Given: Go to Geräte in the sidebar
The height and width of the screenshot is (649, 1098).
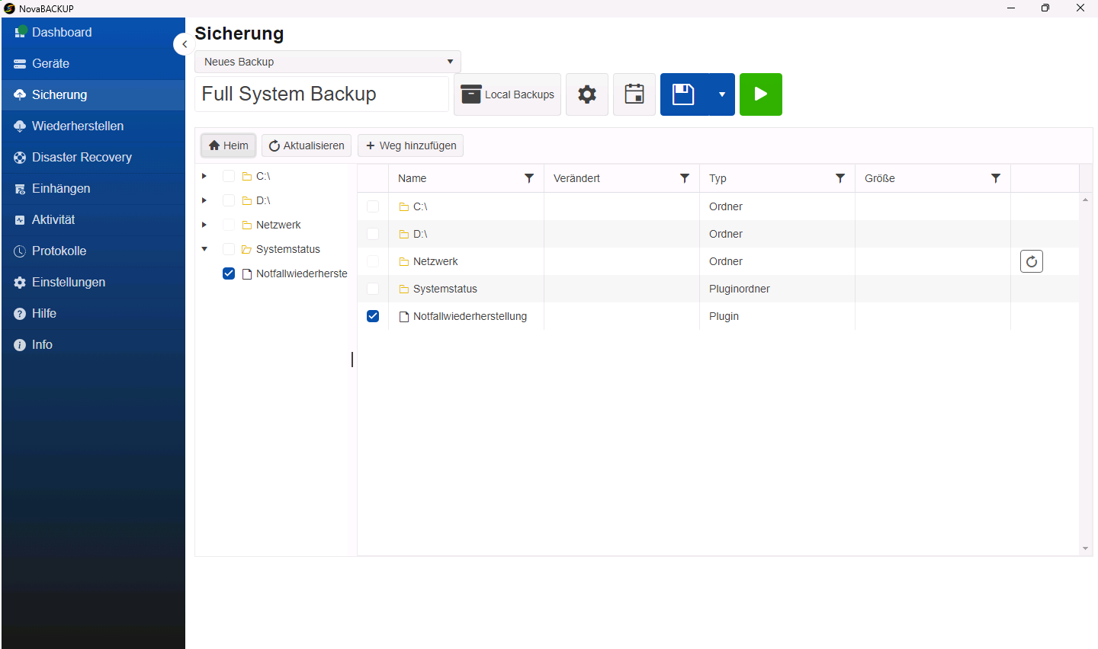Looking at the screenshot, I should 93,64.
